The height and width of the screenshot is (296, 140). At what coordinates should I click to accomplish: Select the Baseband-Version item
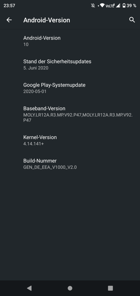tap(70, 114)
